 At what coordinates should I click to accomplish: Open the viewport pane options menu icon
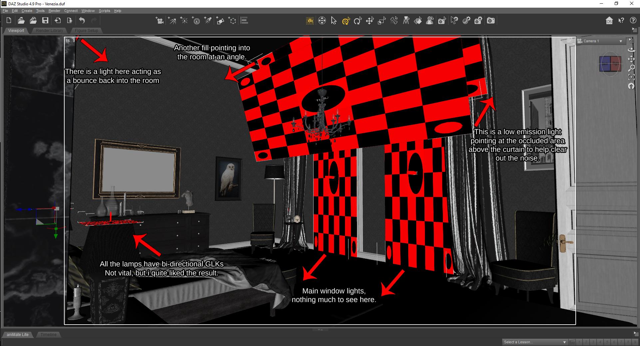(634, 30)
